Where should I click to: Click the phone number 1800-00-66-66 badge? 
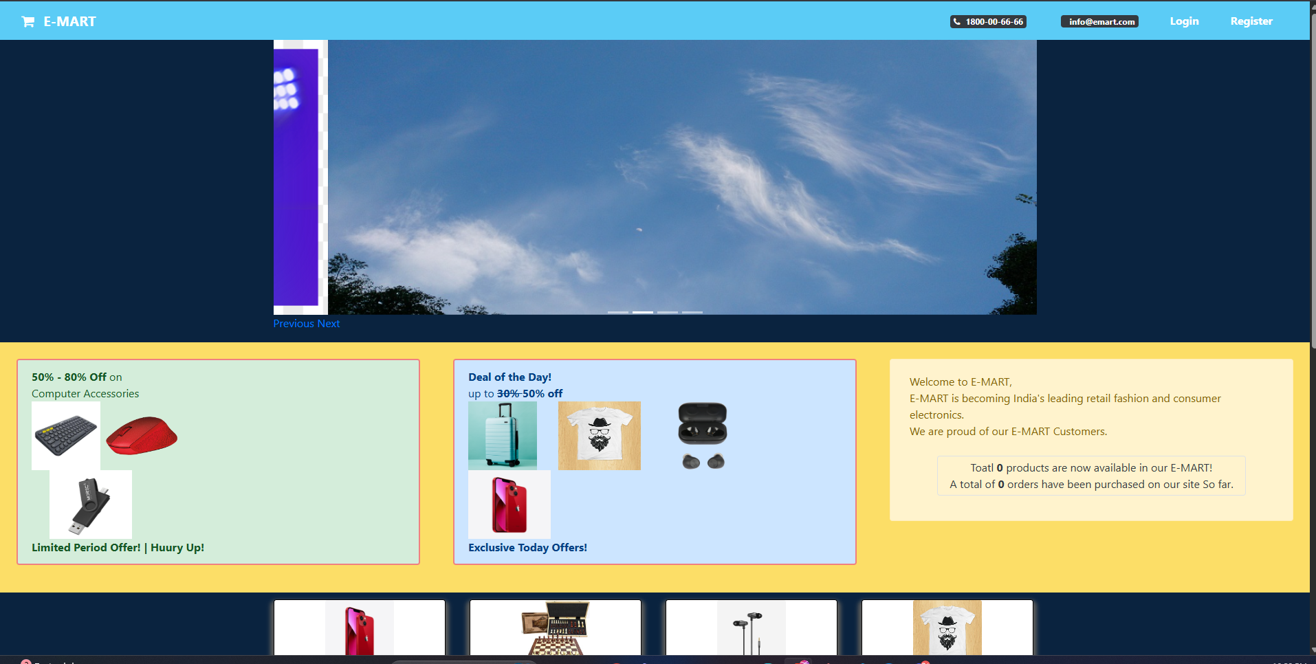[988, 22]
